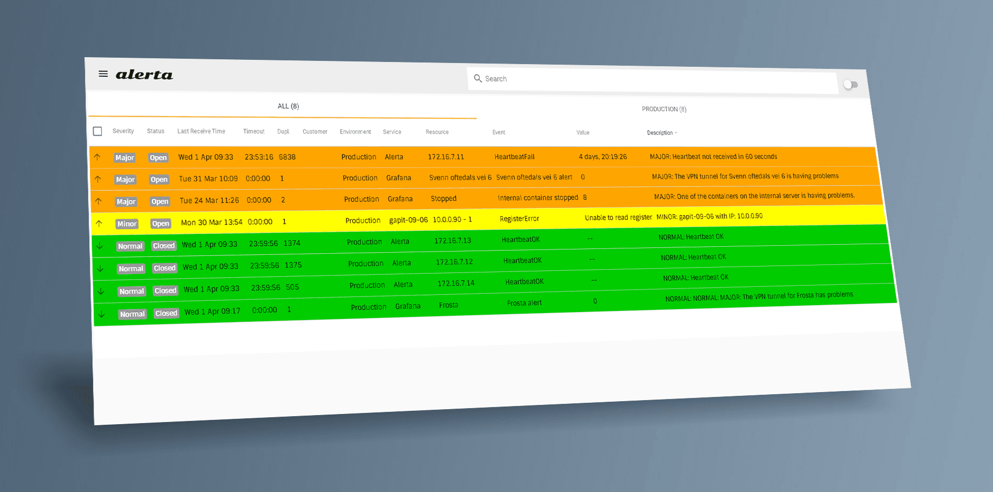Click resource 172.16.7.13
The width and height of the screenshot is (993, 492).
click(x=453, y=241)
